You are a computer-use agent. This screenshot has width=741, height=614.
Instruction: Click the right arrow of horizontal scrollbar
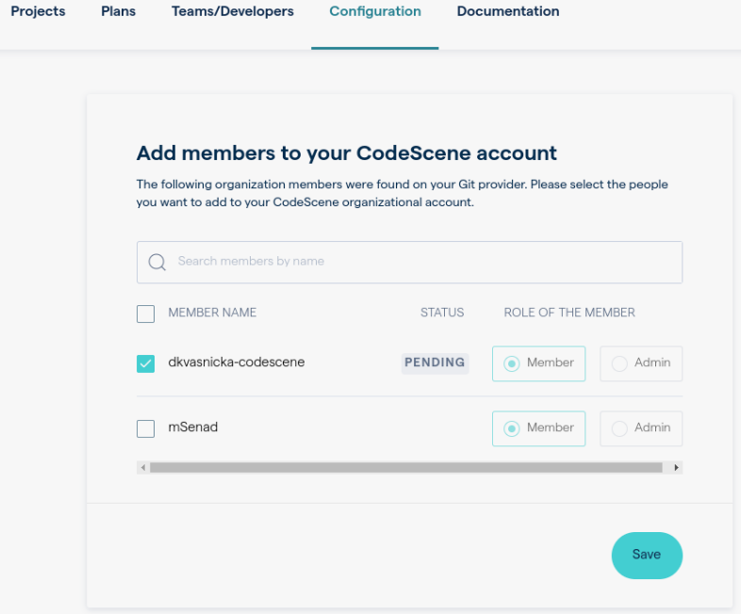[676, 468]
